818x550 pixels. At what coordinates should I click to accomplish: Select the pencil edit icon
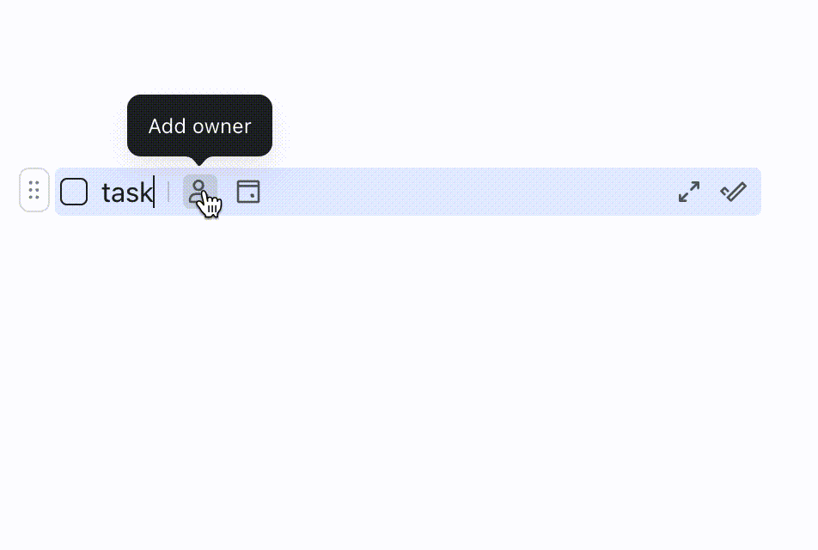click(733, 192)
